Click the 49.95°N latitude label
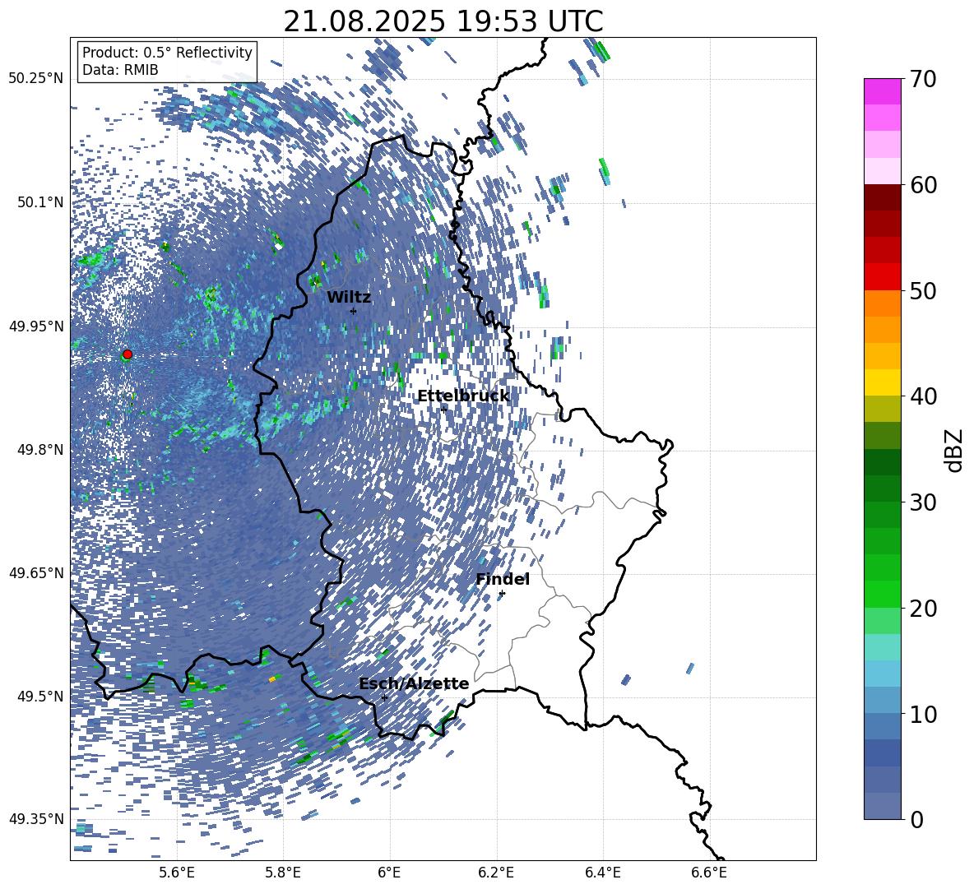 click(x=36, y=326)
